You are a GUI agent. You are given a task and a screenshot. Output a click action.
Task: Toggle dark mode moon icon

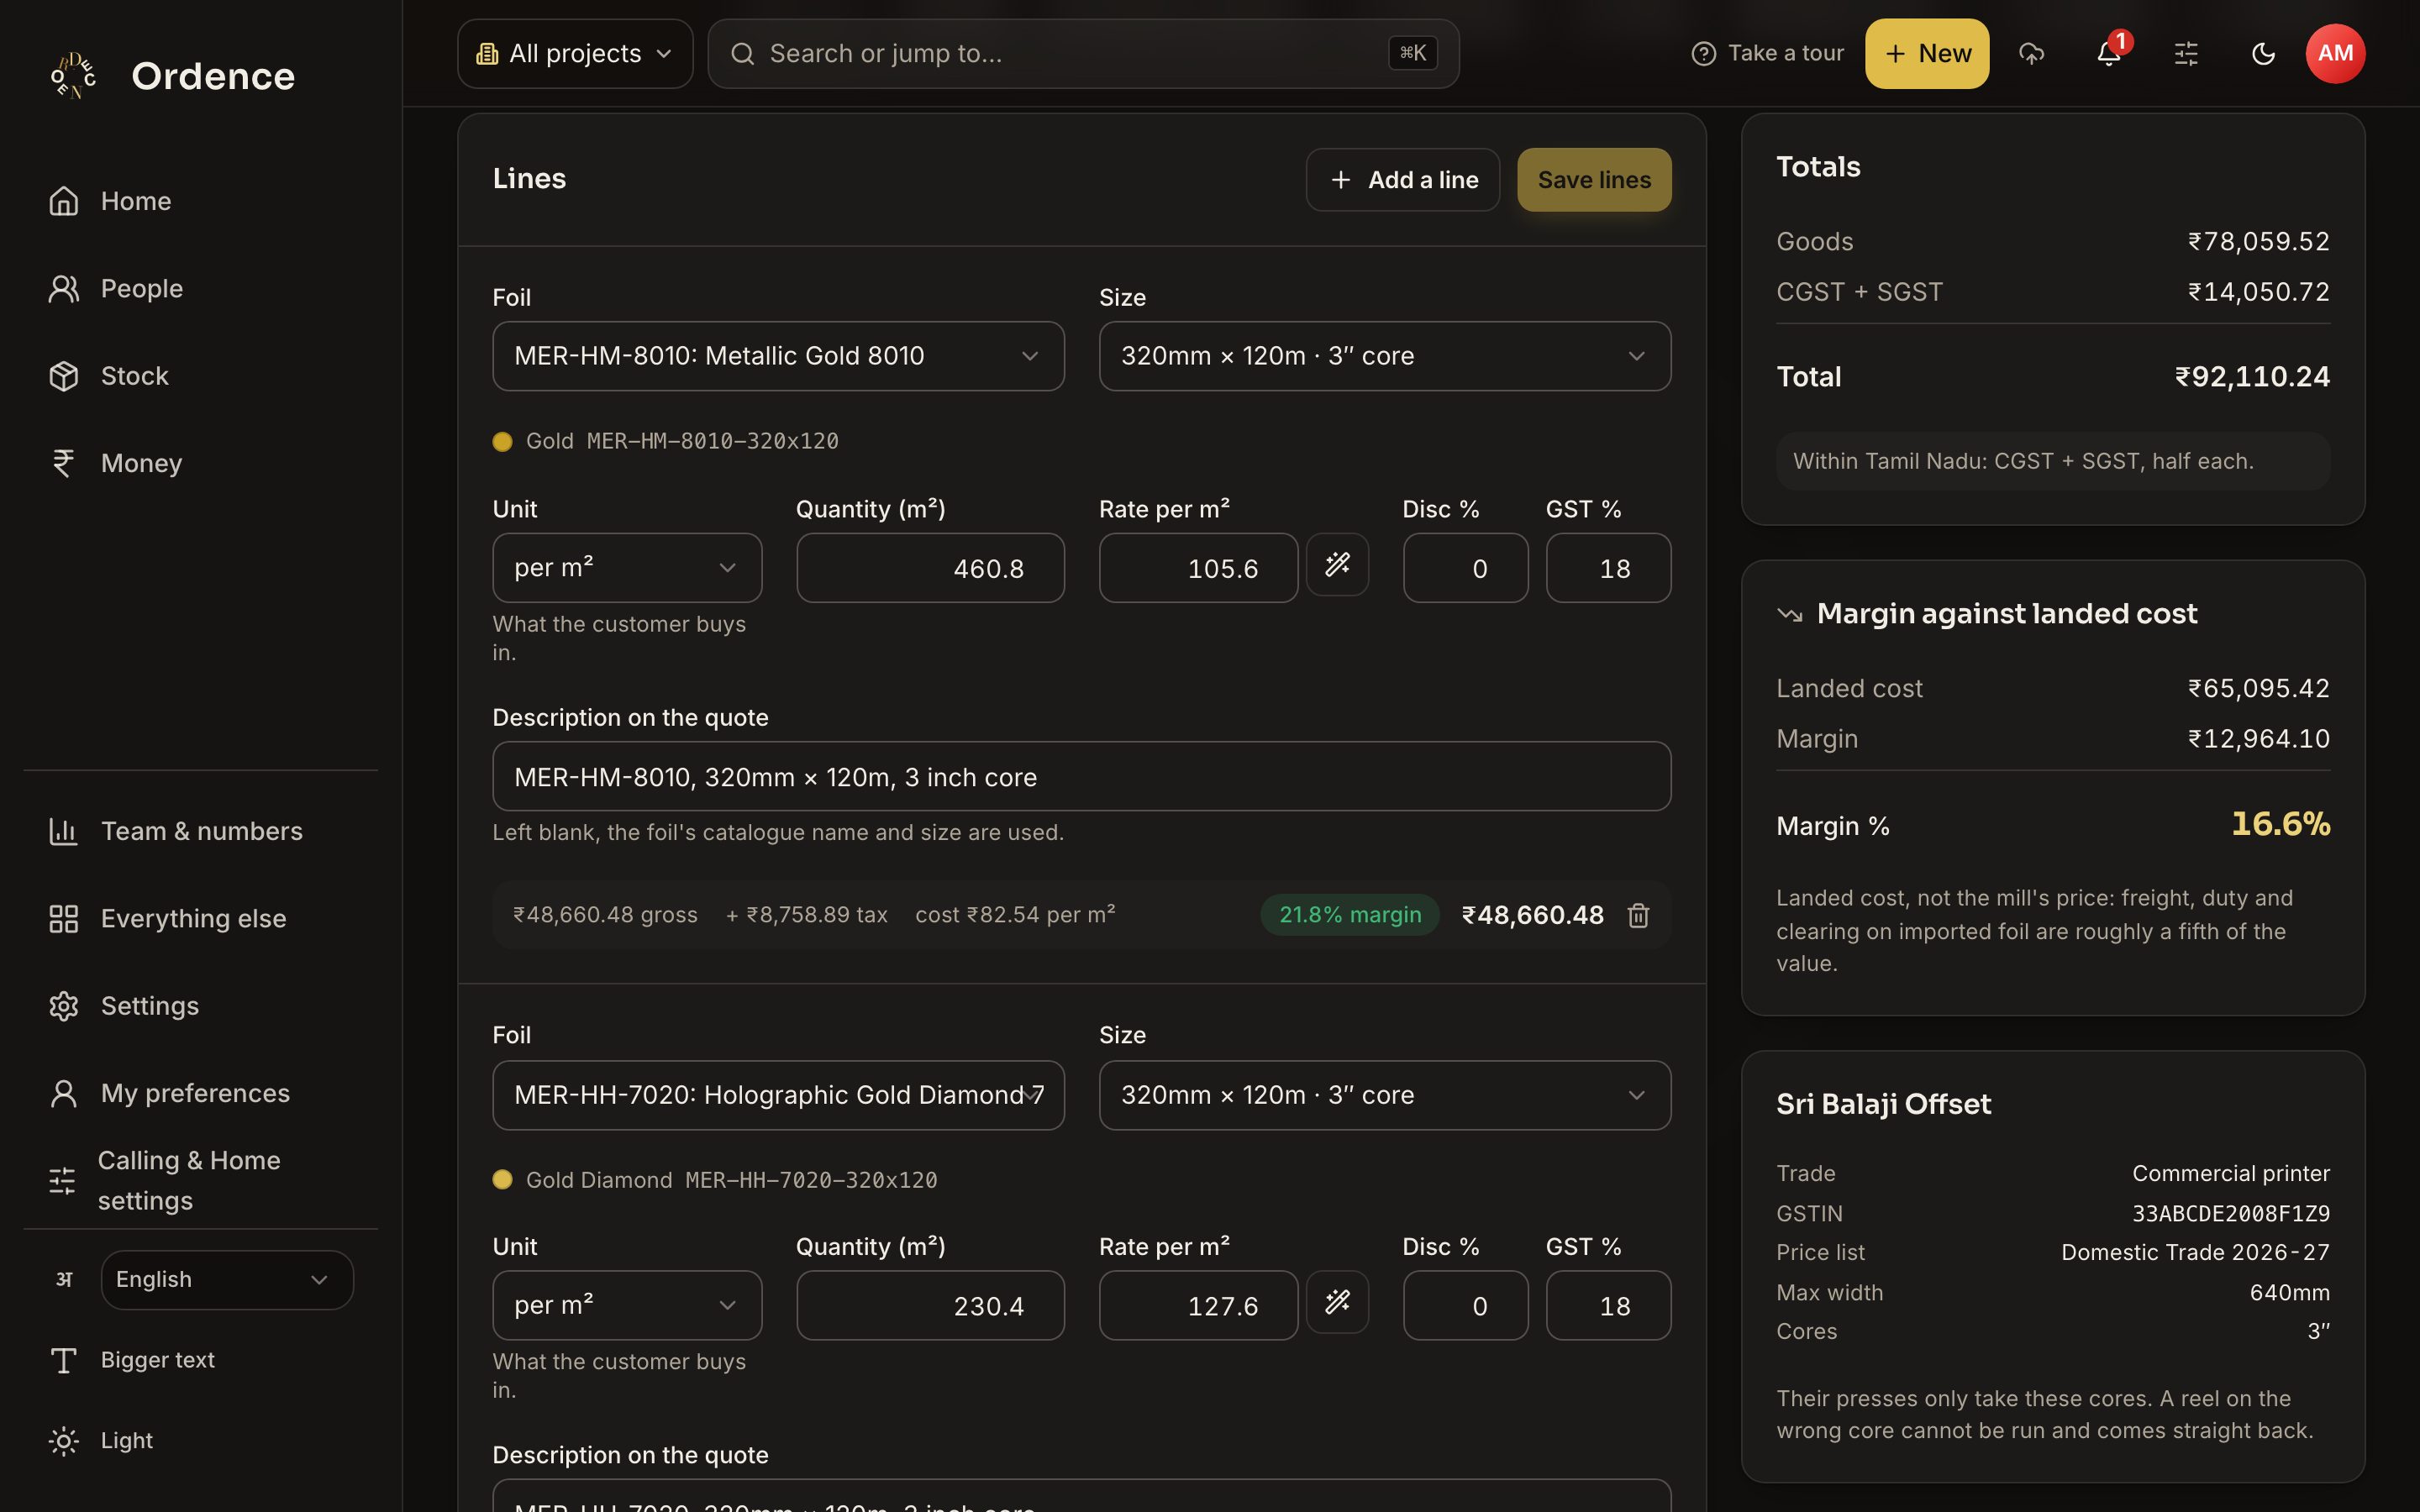pos(2263,53)
